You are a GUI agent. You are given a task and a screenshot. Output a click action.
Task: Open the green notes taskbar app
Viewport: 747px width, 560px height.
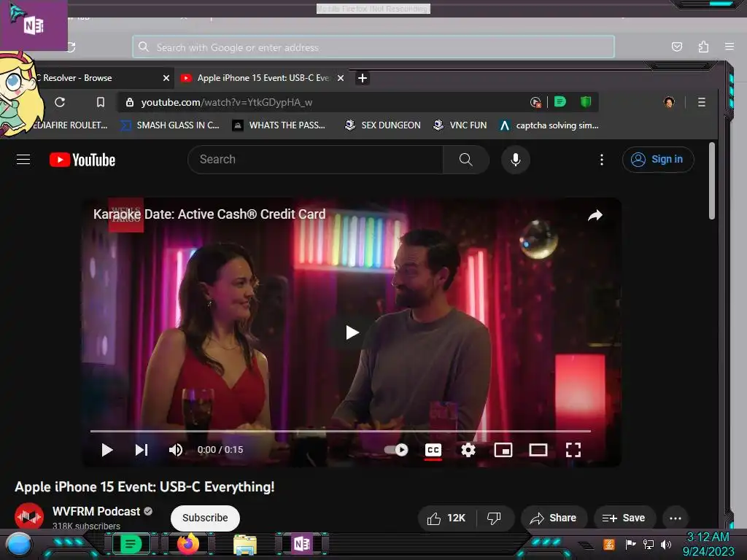click(x=131, y=544)
